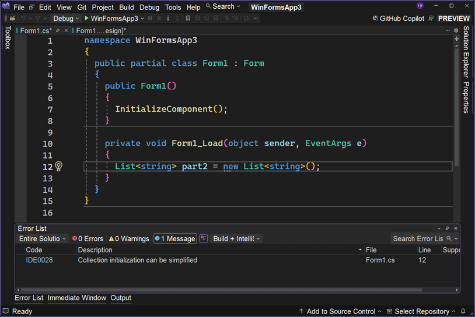
Task: Click the blue Step Into arrow icon
Action: click(x=168, y=19)
